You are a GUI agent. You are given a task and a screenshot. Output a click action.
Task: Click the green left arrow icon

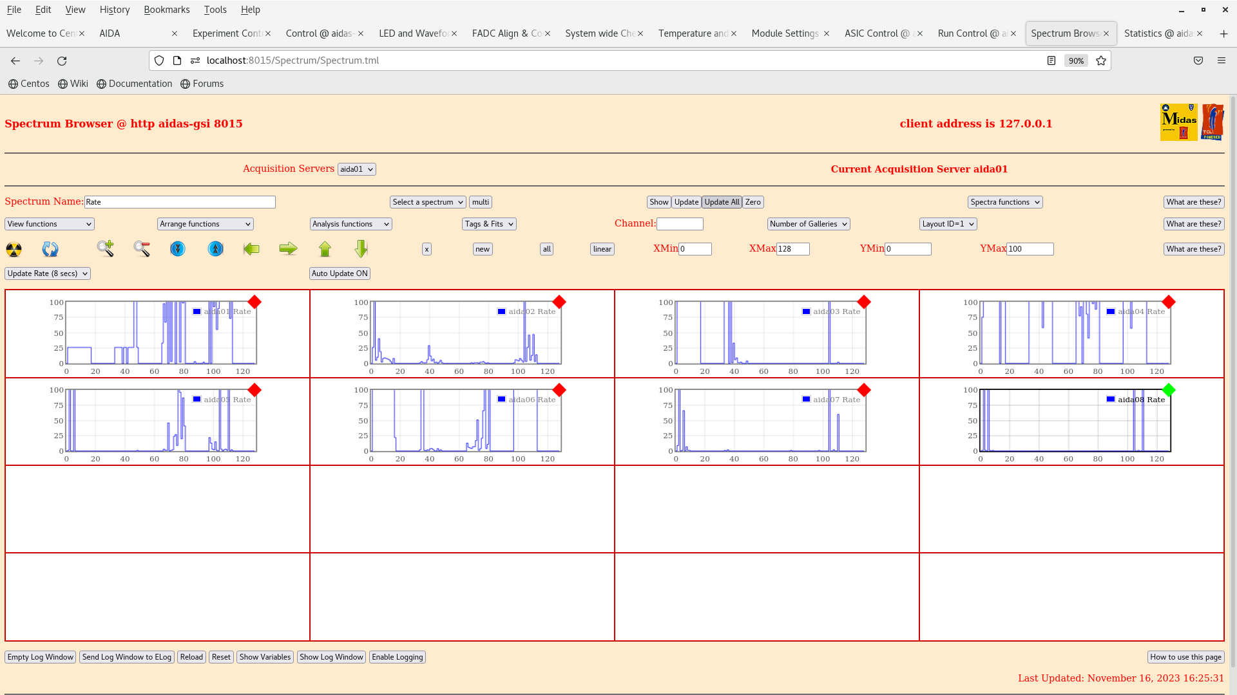point(251,248)
